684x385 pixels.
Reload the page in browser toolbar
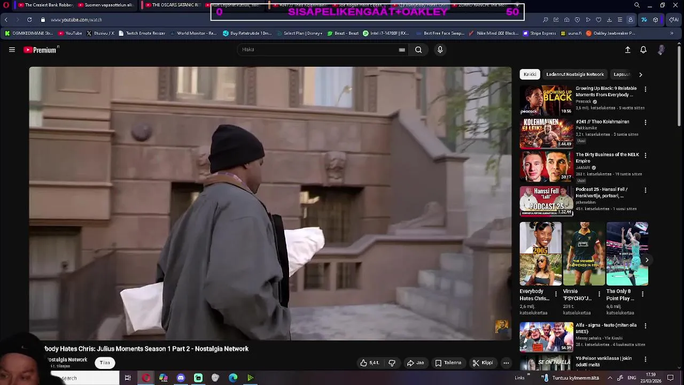pos(29,20)
